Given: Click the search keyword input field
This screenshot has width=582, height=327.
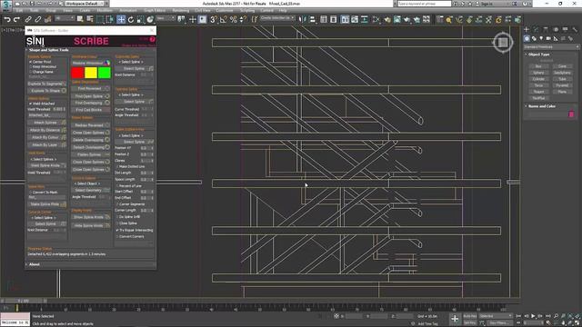Looking at the screenshot, I should pyautogui.click(x=425, y=4).
